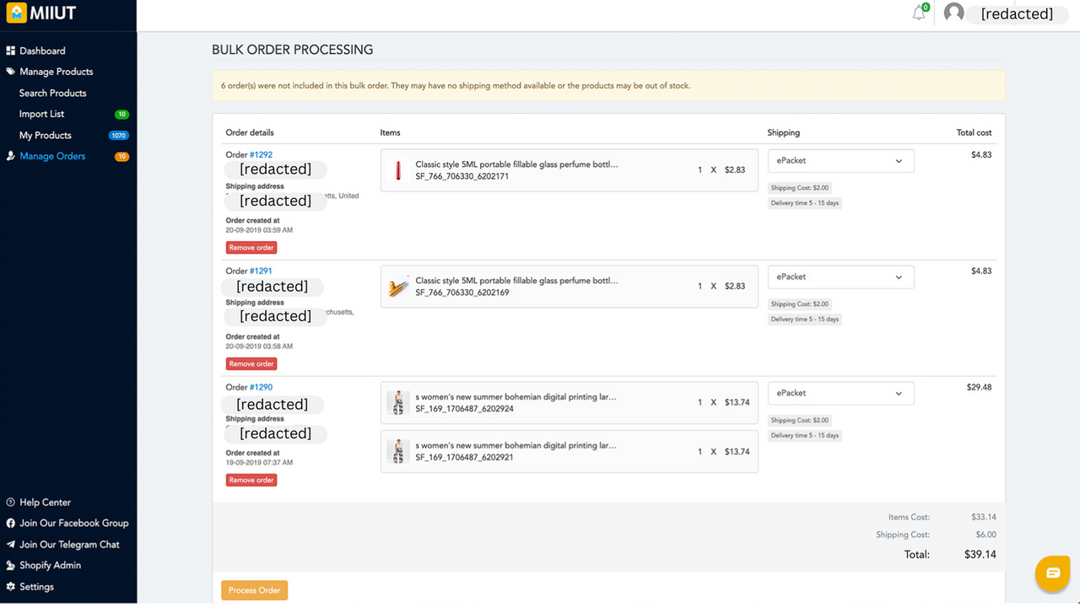Change ePacket shipping for order #1291
1080x607 pixels.
click(840, 277)
